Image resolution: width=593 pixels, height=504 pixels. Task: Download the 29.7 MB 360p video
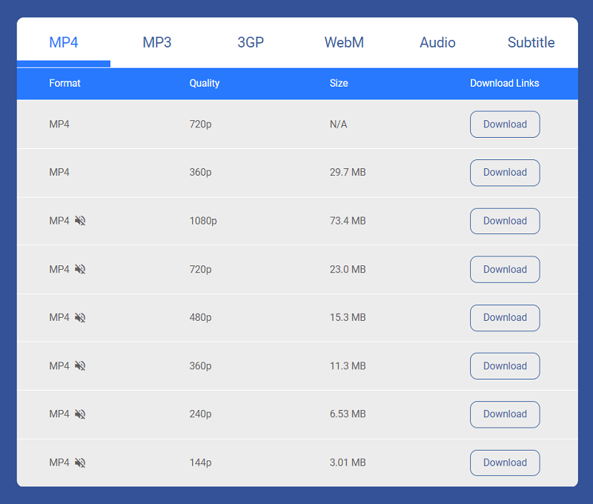pos(505,173)
